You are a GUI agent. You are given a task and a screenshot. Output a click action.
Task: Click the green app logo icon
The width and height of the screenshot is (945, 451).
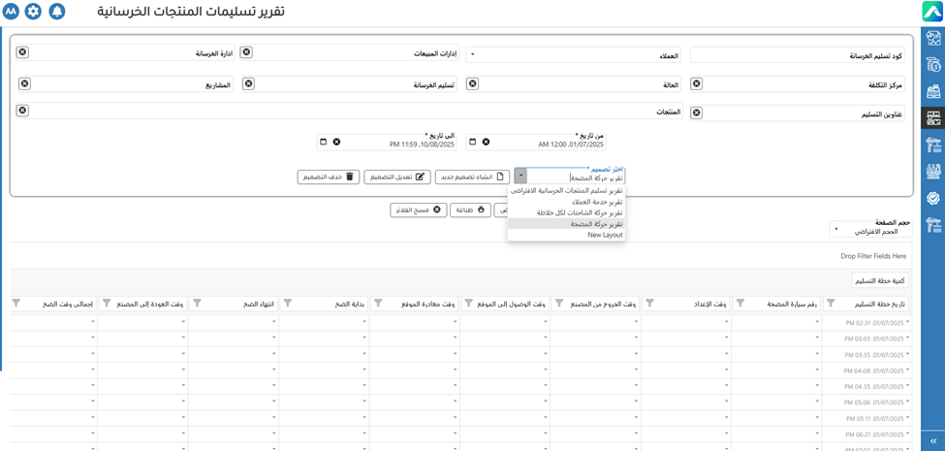point(932,12)
